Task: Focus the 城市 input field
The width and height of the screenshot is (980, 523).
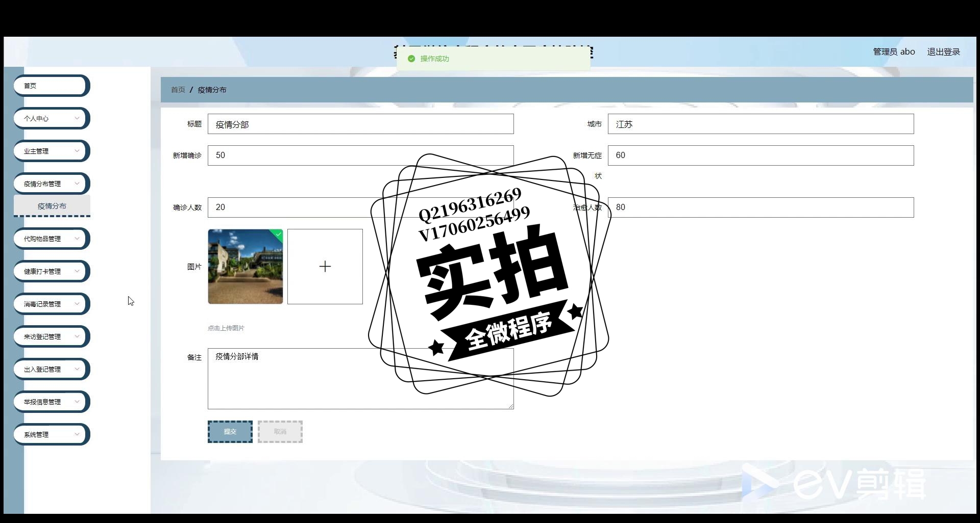Action: pos(761,124)
